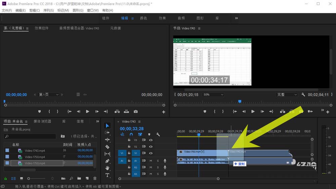
Task: Expand workspaces overflow chevron
Action: tap(236, 18)
